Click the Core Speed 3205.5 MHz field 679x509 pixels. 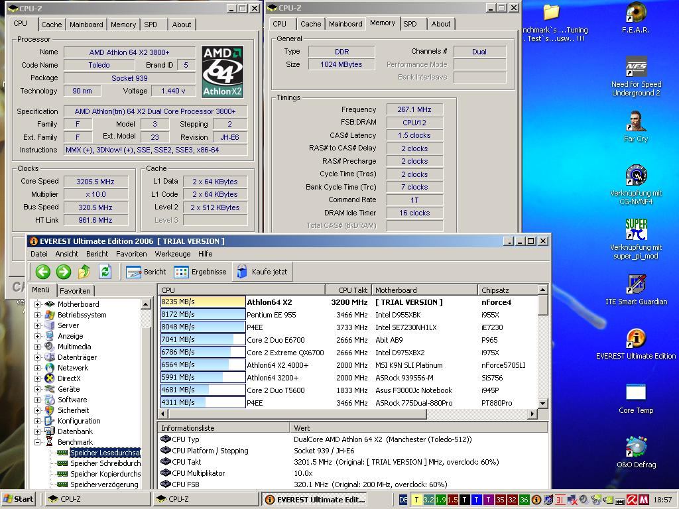95,182
